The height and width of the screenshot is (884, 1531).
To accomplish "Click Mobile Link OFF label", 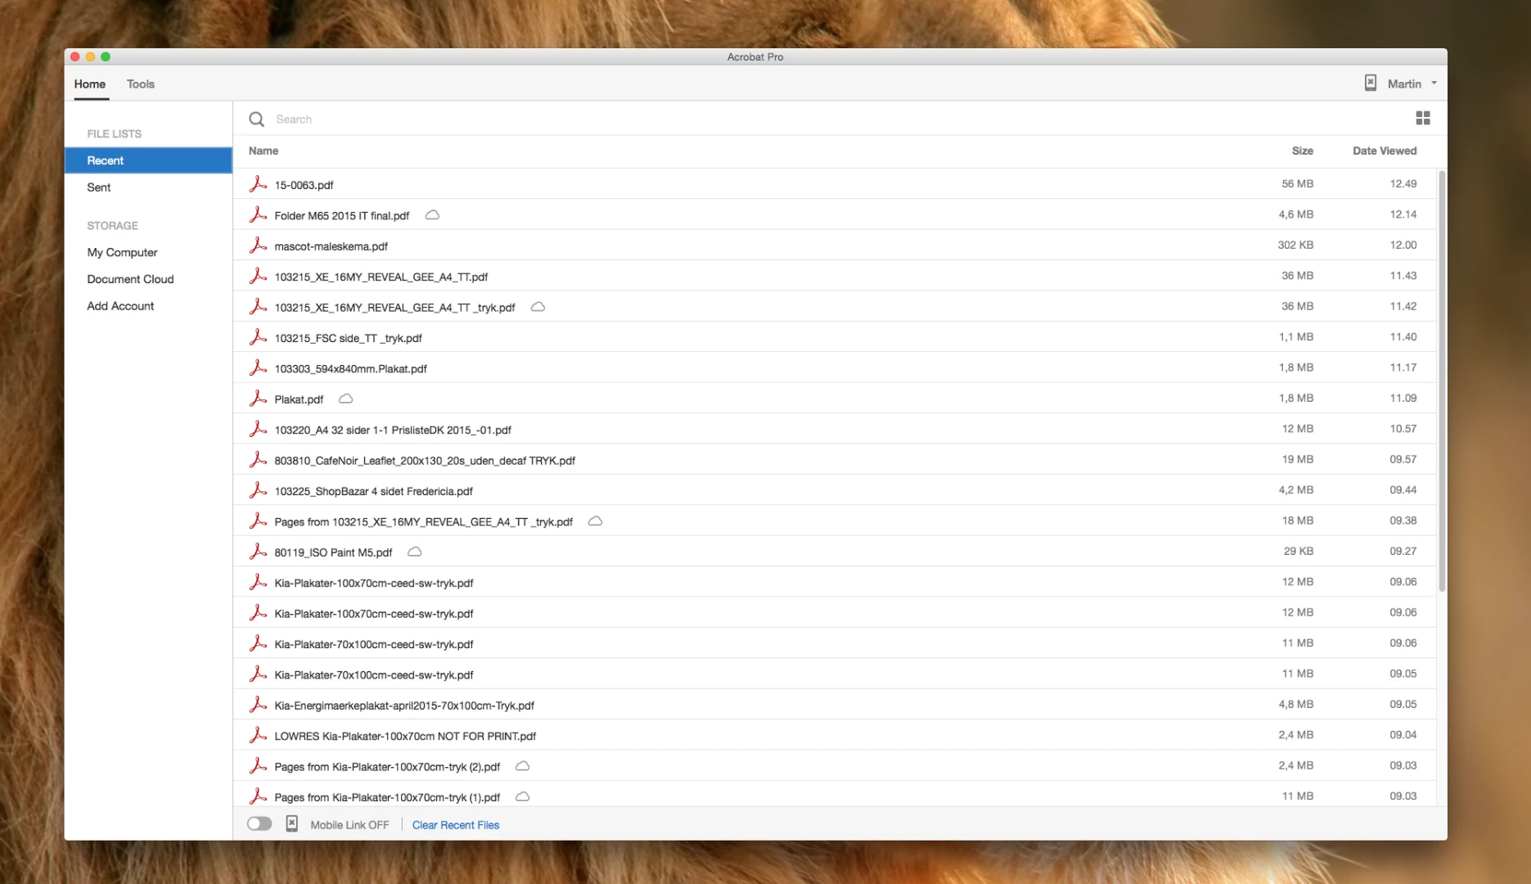I will [349, 825].
